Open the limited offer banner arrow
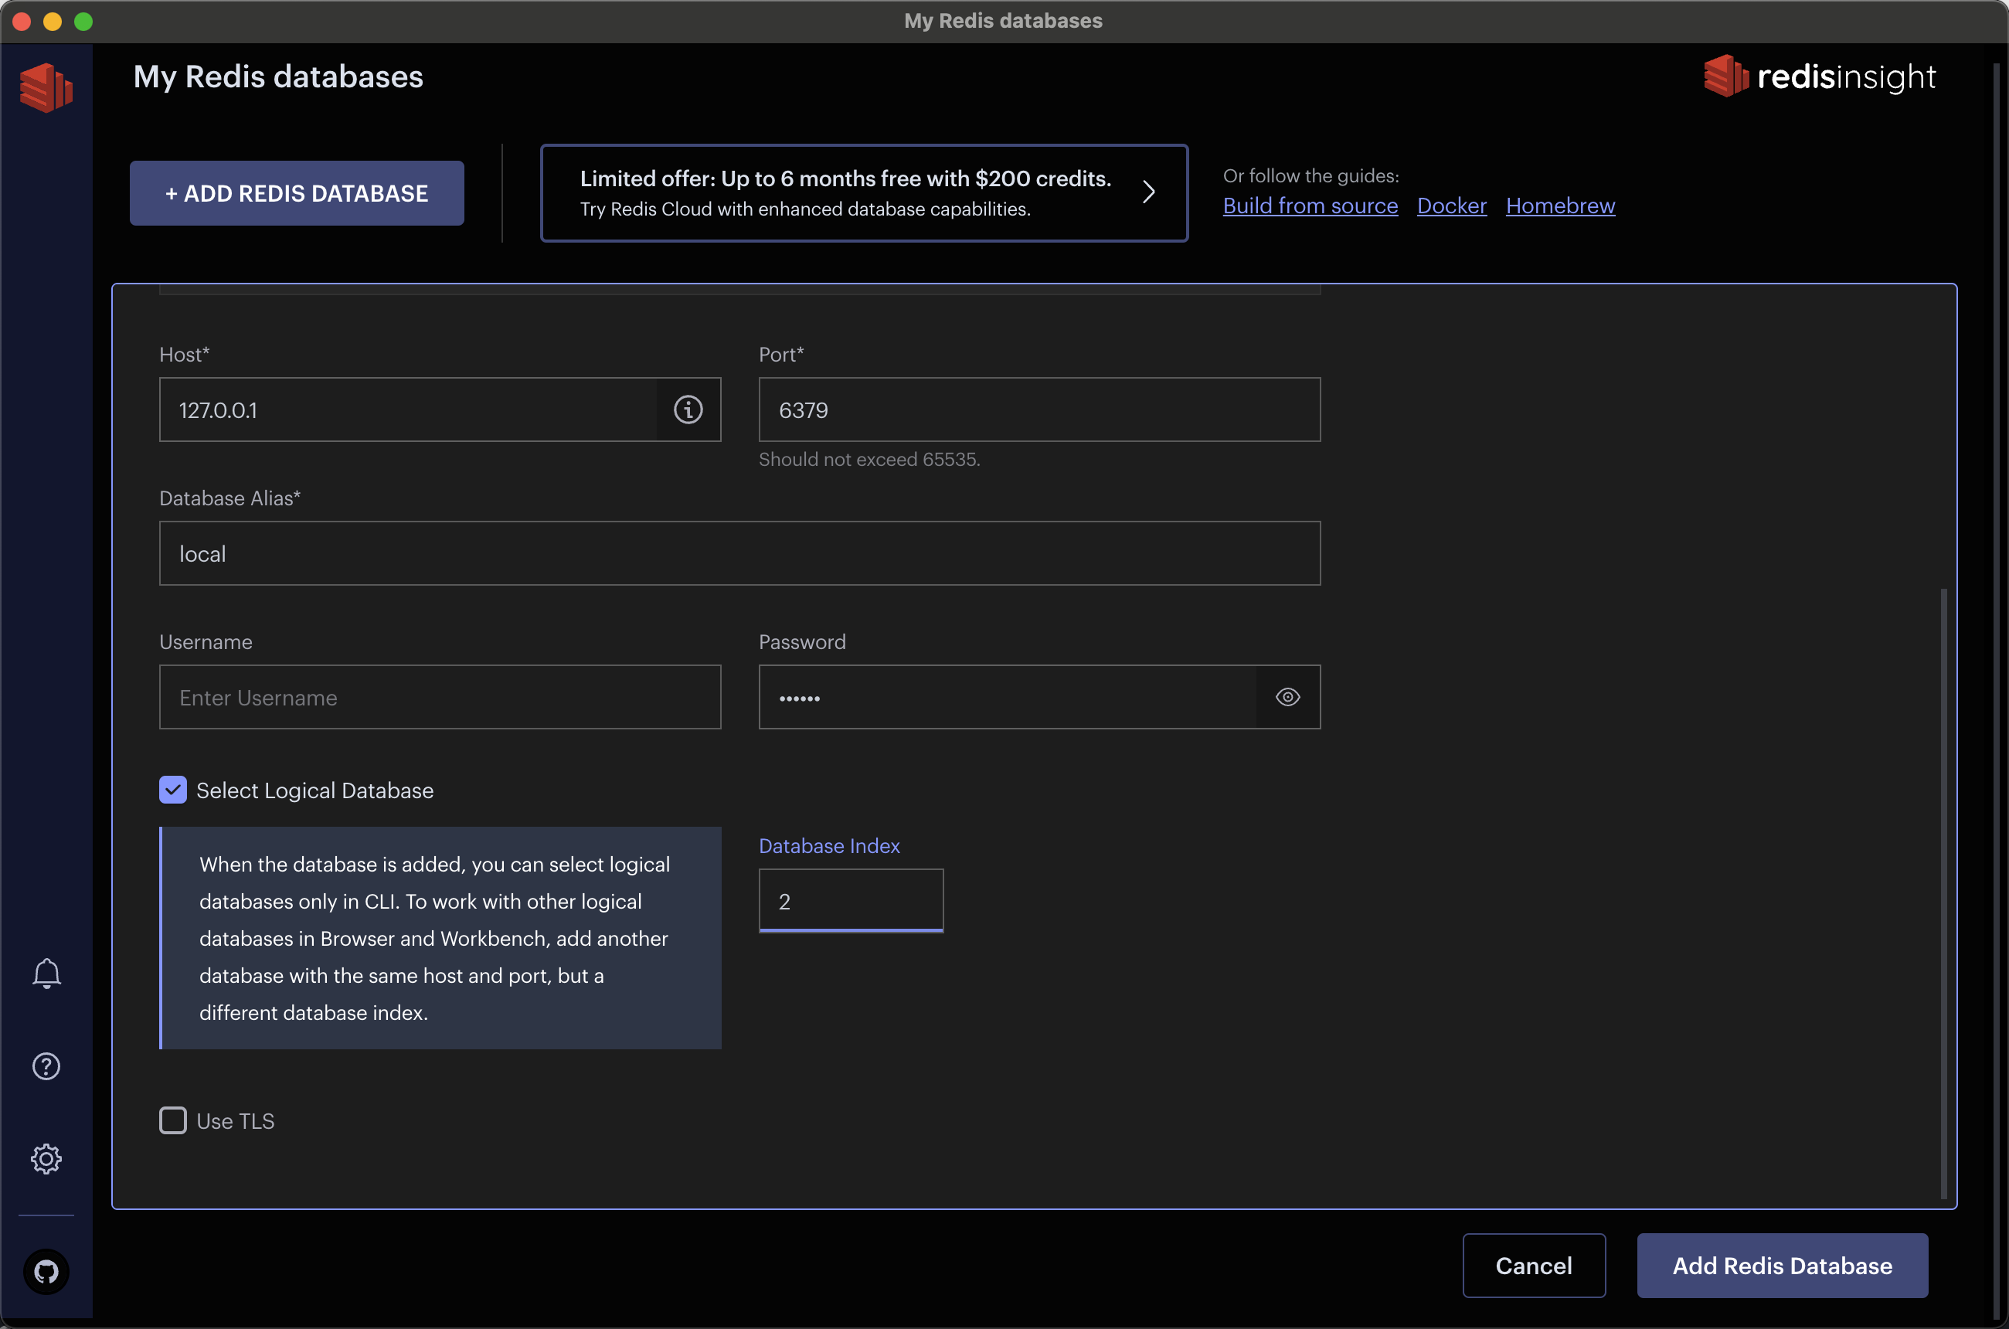This screenshot has height=1329, width=2009. pyautogui.click(x=1150, y=192)
